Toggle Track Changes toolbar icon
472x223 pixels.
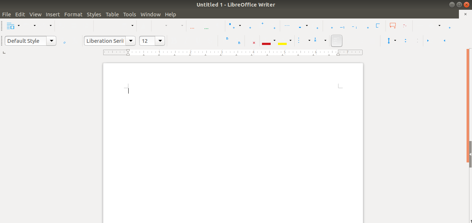[405, 26]
